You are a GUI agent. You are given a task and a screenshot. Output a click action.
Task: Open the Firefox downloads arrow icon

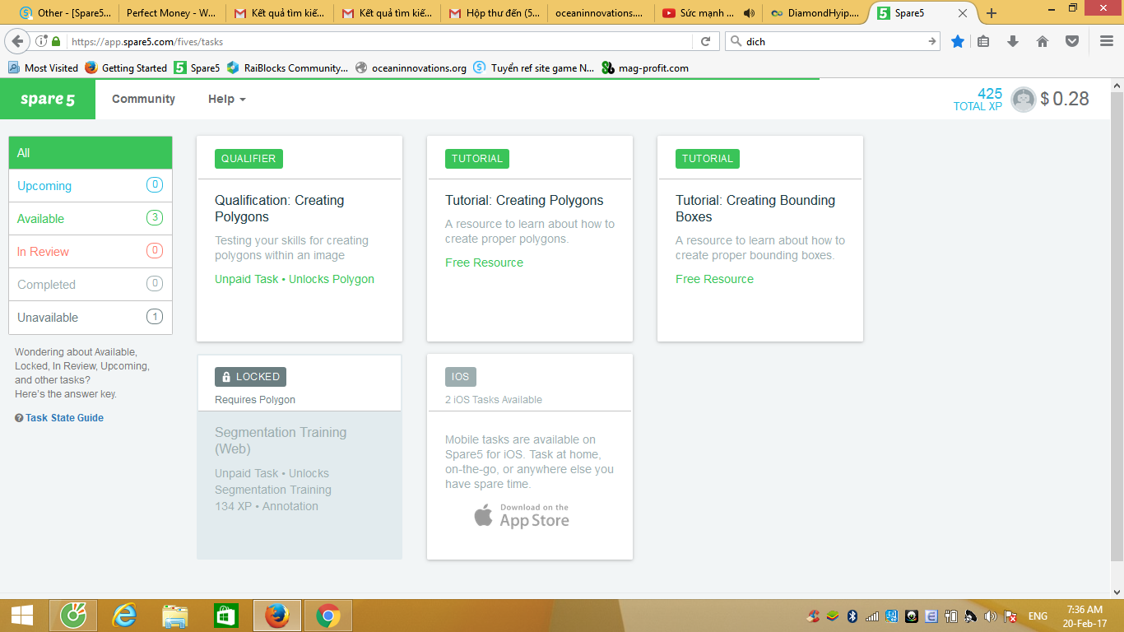point(1013,41)
